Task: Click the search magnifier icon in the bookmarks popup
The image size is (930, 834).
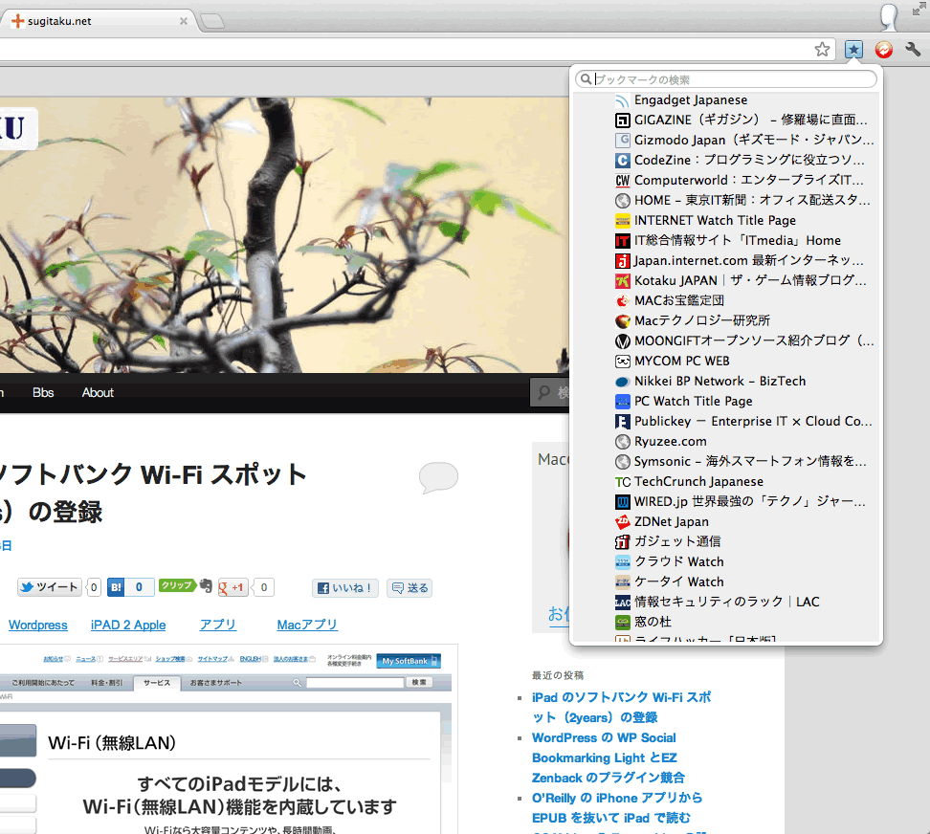Action: tap(586, 78)
